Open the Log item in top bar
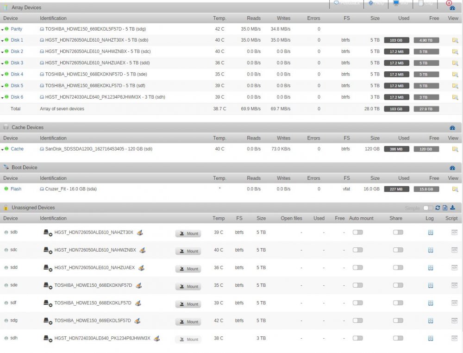Viewport: 463px width, 353px height. coord(425,3)
